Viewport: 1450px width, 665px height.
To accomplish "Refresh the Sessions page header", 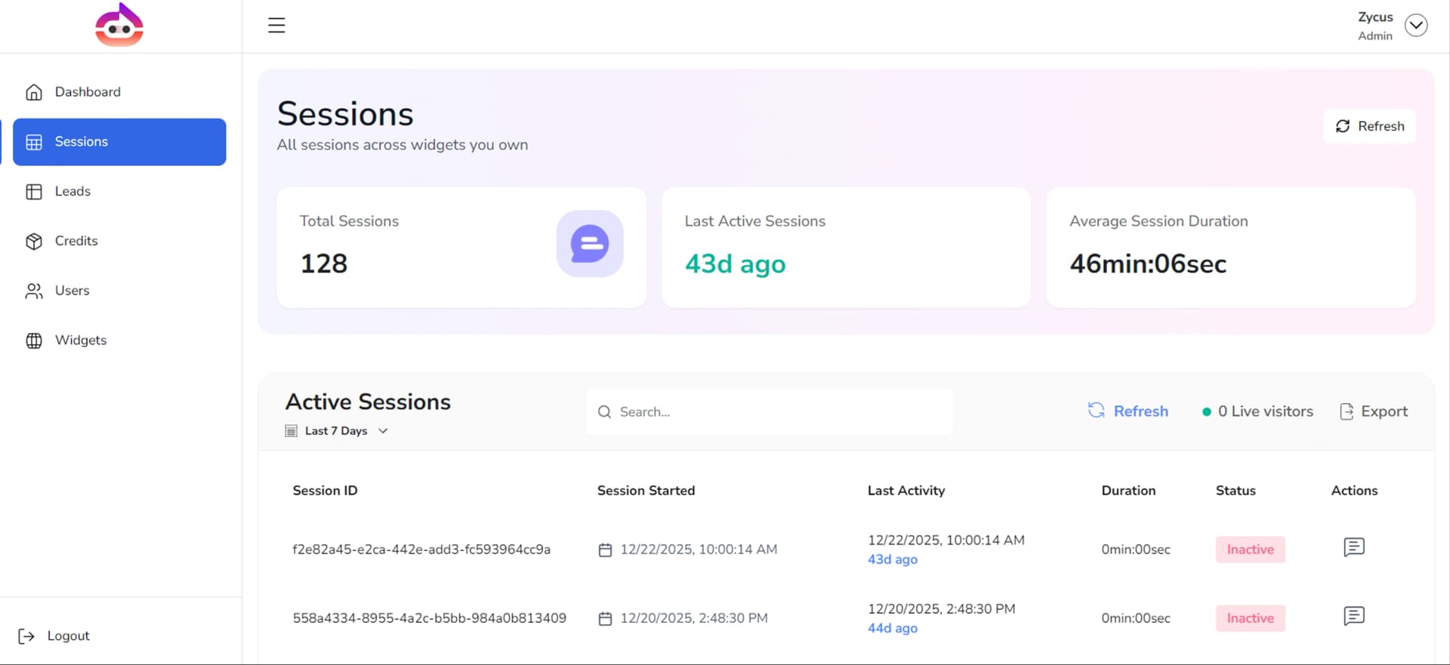I will pyautogui.click(x=1369, y=126).
